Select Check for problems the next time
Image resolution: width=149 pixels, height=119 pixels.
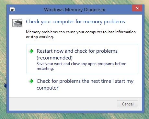point(82,84)
